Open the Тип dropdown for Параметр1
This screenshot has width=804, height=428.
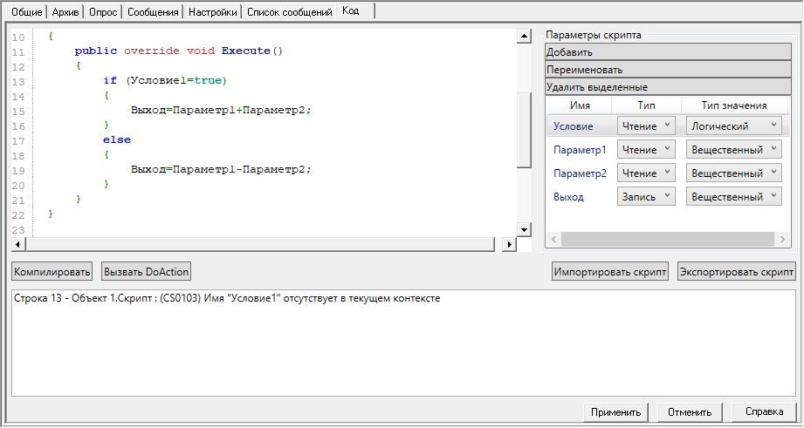(x=646, y=149)
